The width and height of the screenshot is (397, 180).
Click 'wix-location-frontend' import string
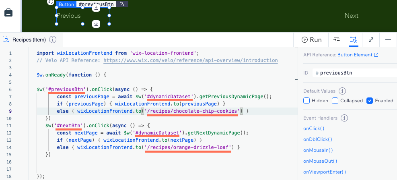pyautogui.click(x=163, y=53)
